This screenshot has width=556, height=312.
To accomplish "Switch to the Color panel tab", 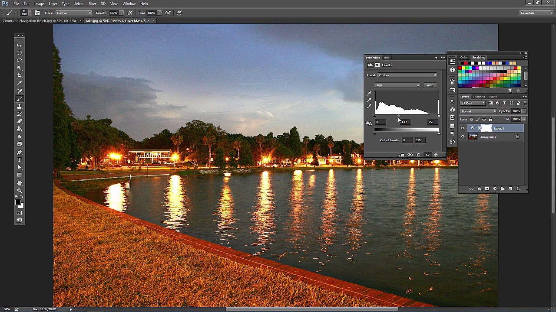I will 464,58.
